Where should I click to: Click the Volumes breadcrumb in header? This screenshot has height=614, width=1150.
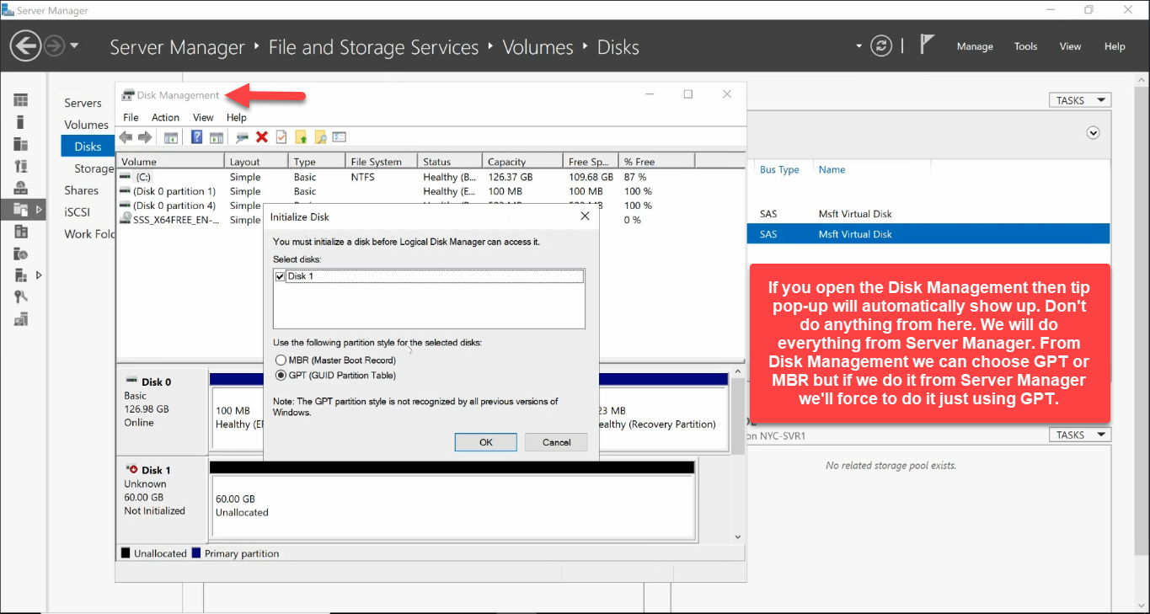pyautogui.click(x=538, y=47)
